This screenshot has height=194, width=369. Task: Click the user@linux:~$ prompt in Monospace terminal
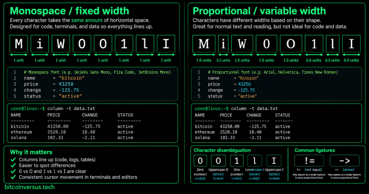click(27, 109)
